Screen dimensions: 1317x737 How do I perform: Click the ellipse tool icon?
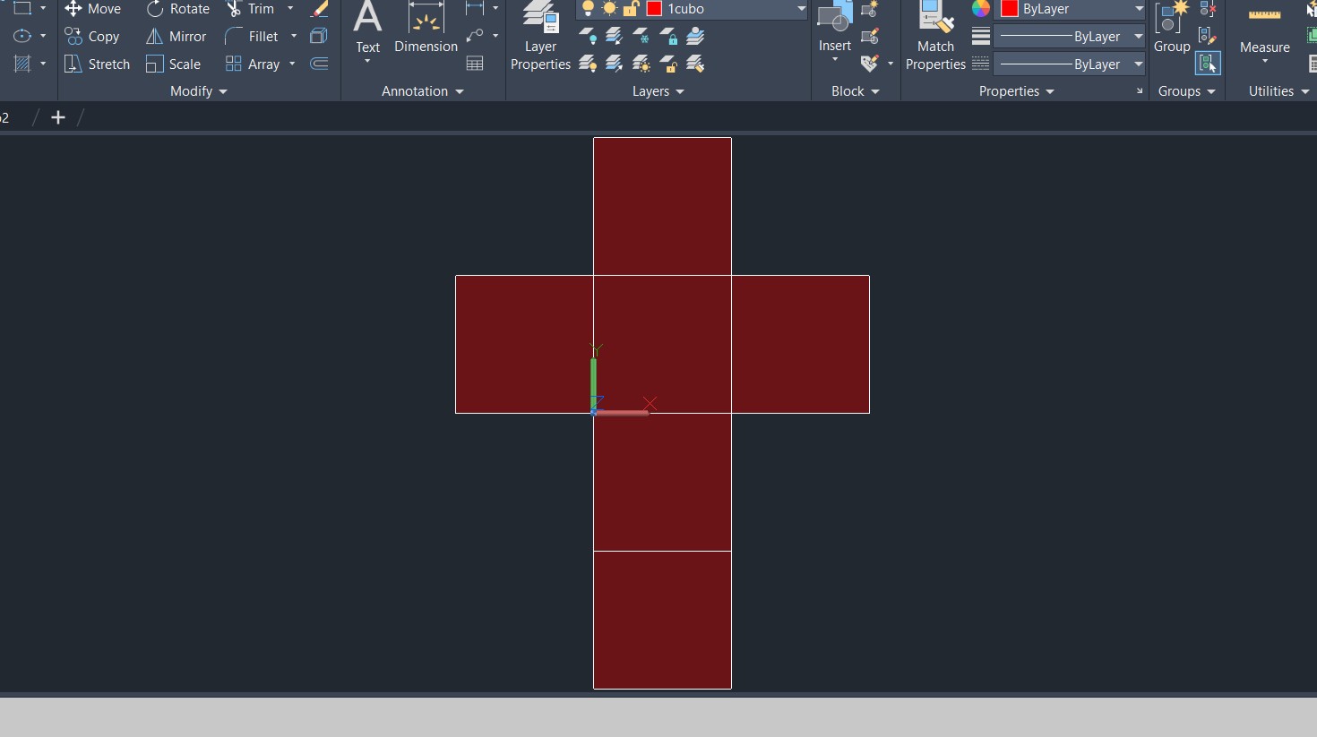[23, 37]
